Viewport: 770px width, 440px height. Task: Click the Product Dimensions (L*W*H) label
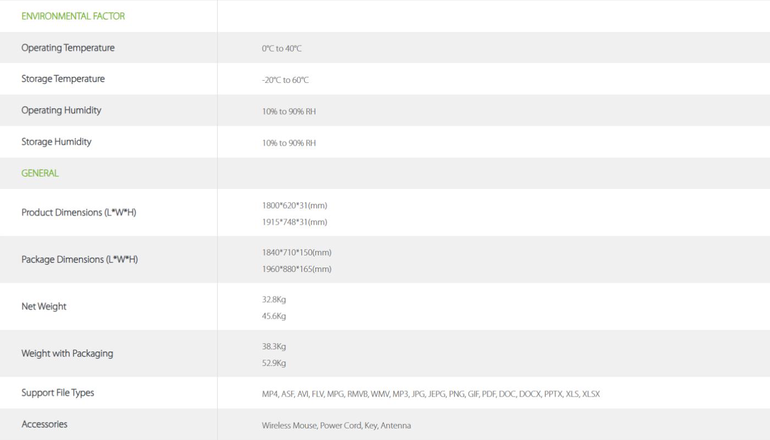(79, 213)
